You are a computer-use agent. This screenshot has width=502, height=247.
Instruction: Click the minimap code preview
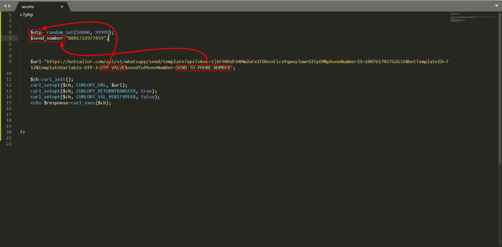click(x=466, y=18)
